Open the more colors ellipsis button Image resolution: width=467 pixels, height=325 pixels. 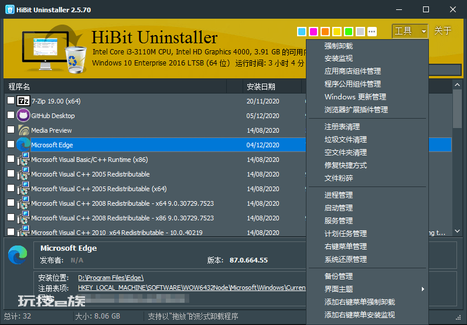372,32
